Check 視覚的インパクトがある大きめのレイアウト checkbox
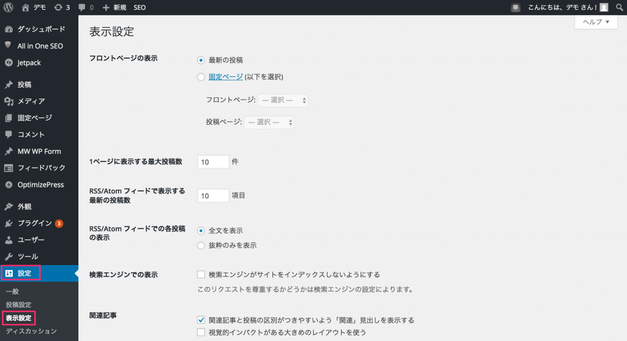Image resolution: width=627 pixels, height=341 pixels. point(201,332)
